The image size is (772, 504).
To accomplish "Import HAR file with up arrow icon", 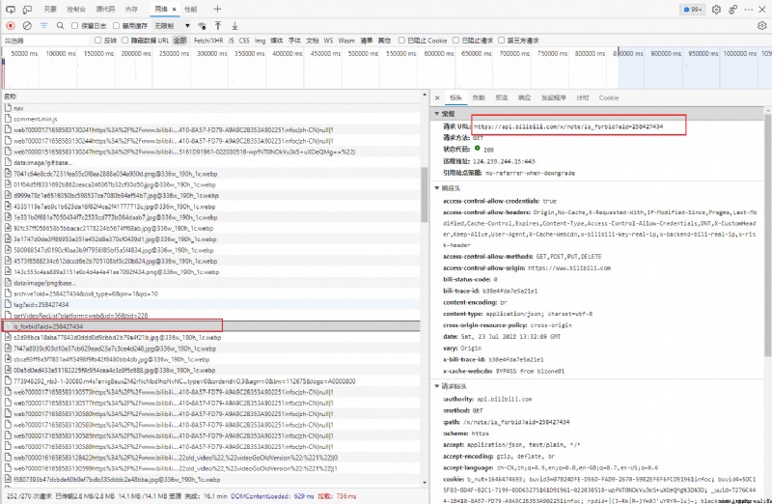I will click(218, 26).
